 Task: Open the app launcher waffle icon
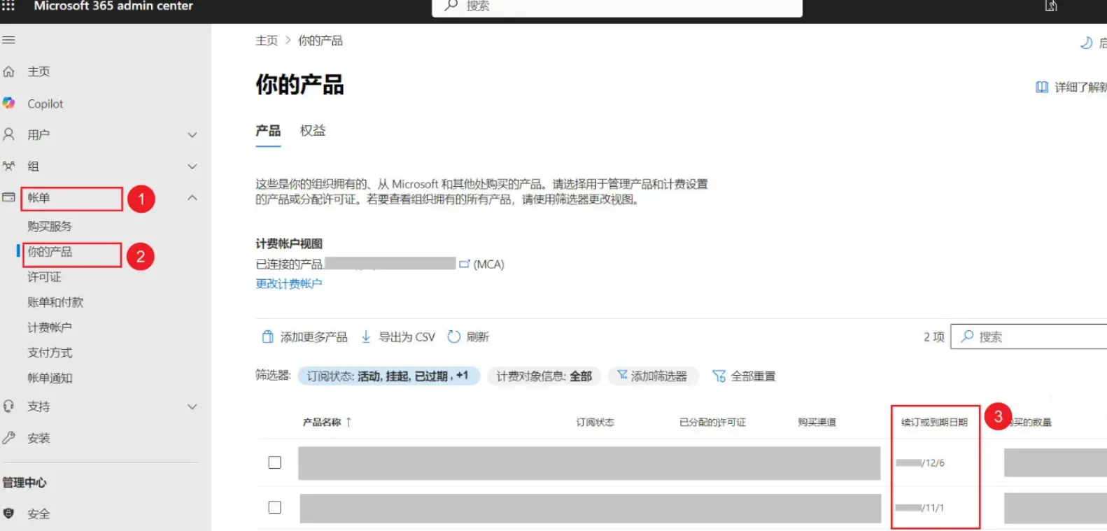pos(8,6)
